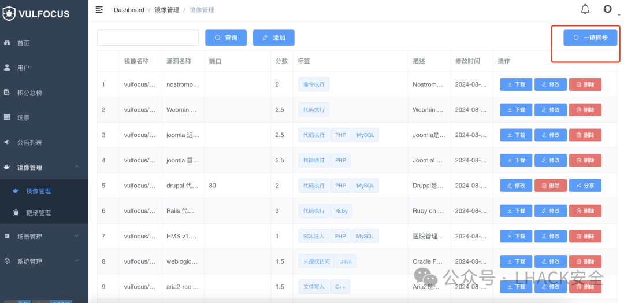Collapse the 镜像管理 sidebar group

(44, 167)
